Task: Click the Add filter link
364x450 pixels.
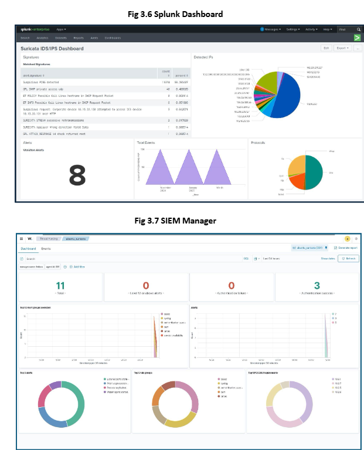Action: click(x=76, y=266)
